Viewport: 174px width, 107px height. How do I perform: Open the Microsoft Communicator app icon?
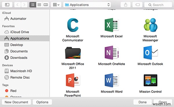(73, 25)
